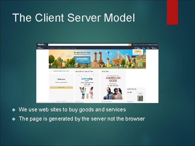The height and width of the screenshot is (146, 195).
Task: Click the Sign in button in account flyout
Action: click(138, 51)
